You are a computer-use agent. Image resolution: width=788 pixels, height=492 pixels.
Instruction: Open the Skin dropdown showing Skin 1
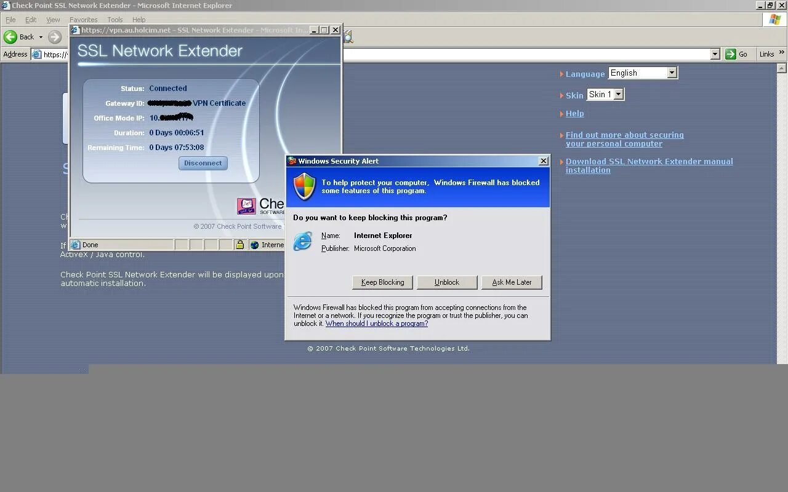[605, 94]
